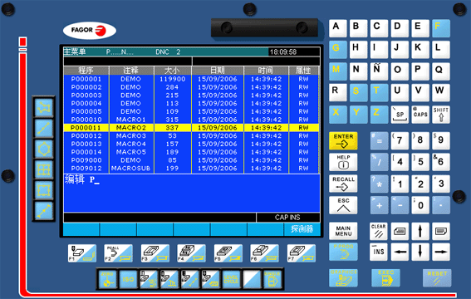Click the ISO mode key
The image size is (471, 299).
[128, 279]
